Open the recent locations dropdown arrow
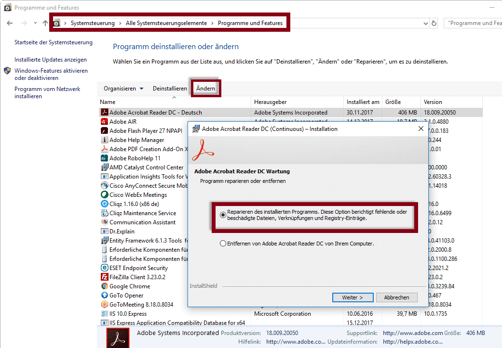The image size is (502, 348). tap(35, 23)
